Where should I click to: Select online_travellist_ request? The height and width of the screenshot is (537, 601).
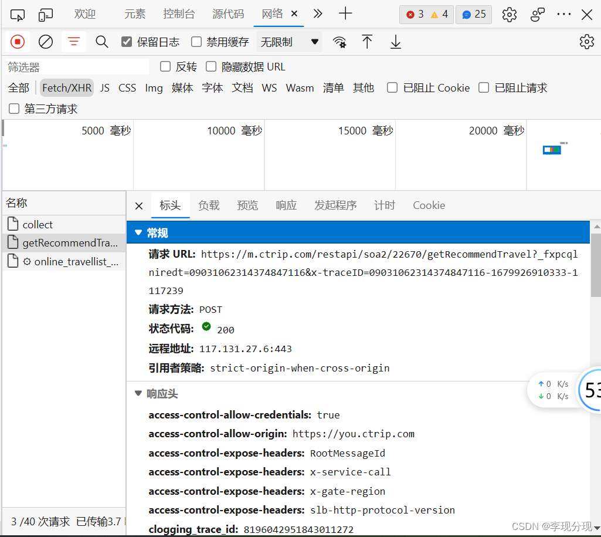point(64,262)
